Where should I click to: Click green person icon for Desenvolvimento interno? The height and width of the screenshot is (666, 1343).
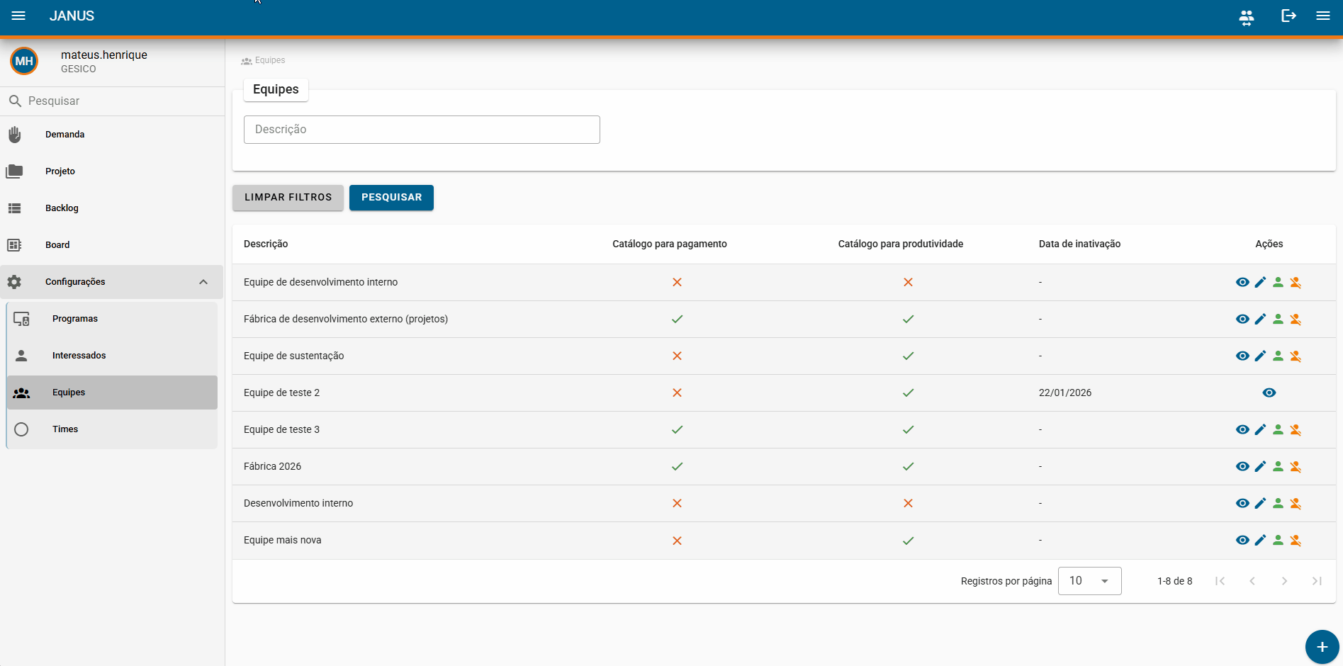pos(1278,503)
